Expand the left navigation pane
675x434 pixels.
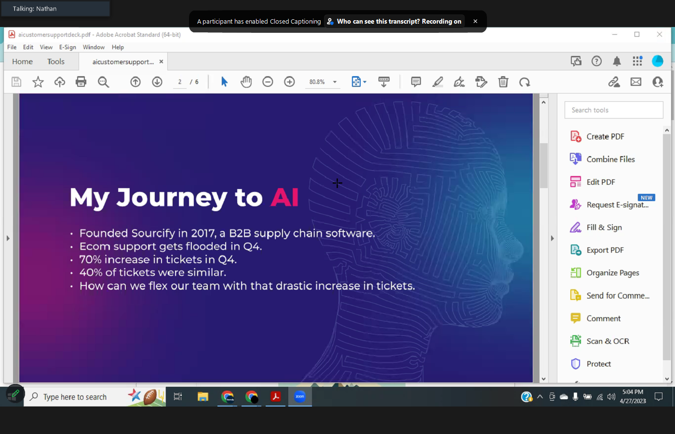8,238
